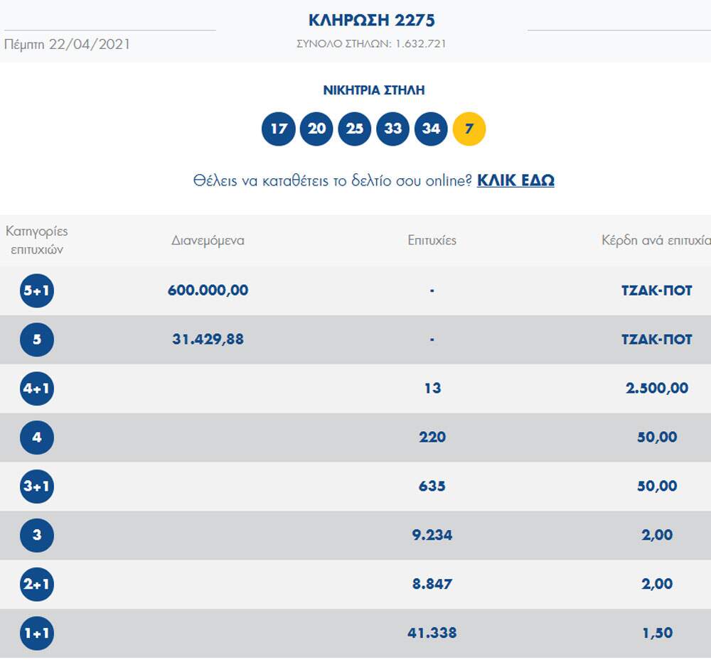Click the number 34 ball
Screen dimensions: 711x662
point(431,129)
